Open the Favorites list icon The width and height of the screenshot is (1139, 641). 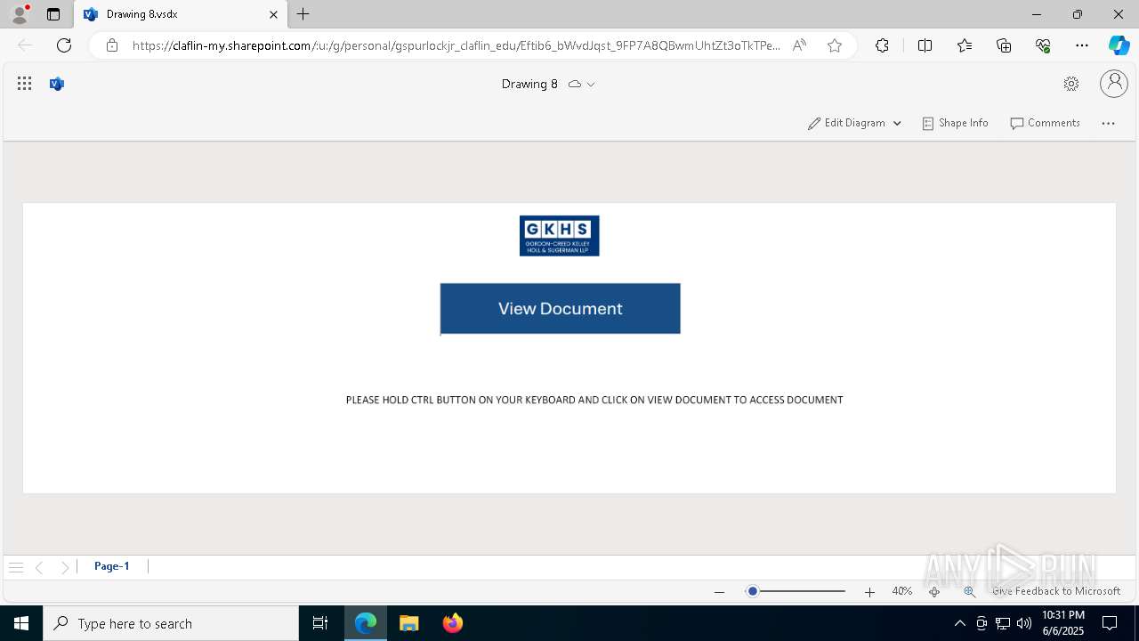click(x=965, y=45)
